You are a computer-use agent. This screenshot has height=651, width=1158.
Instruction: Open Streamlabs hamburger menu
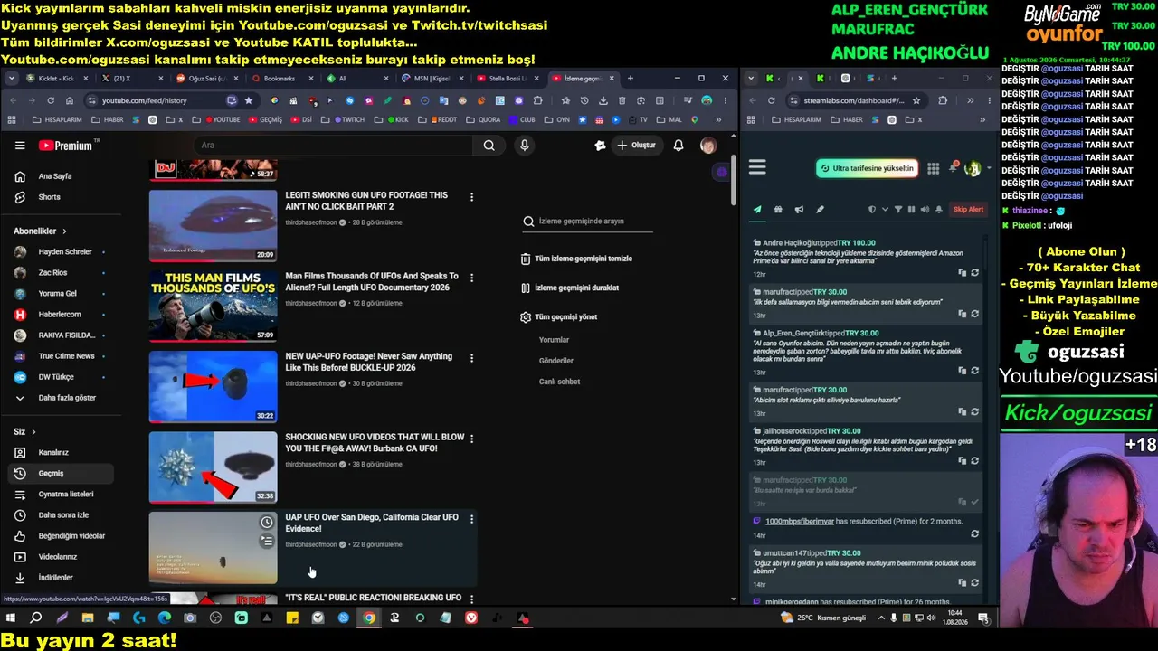tap(757, 167)
